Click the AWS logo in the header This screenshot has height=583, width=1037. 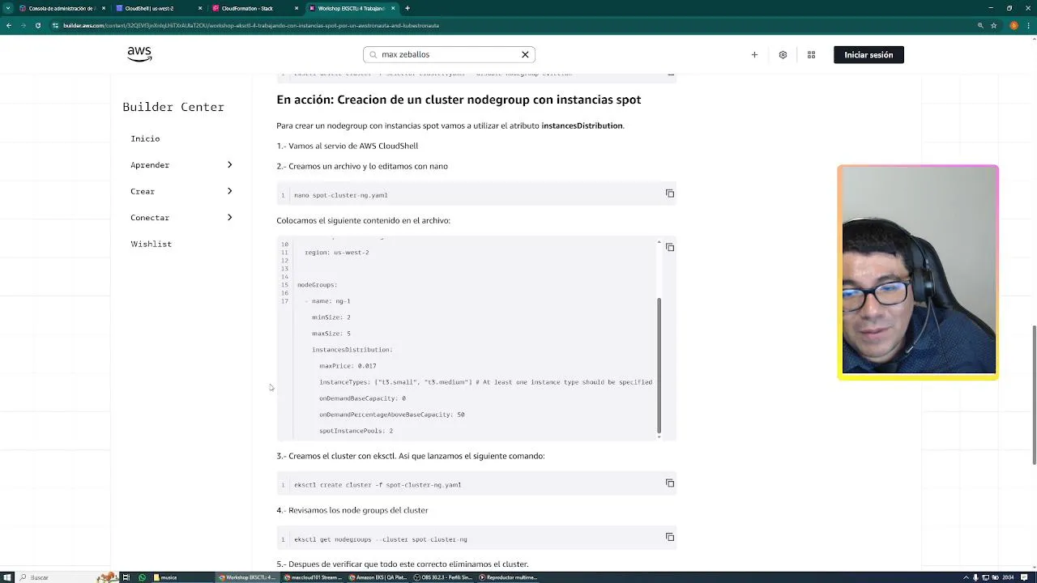[139, 53]
